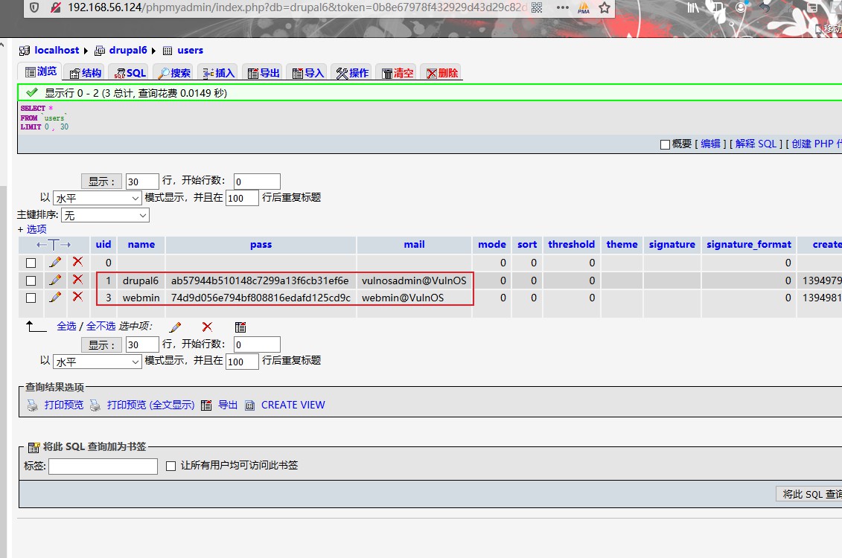Click the PMA extension icon in address bar
Screen dimensions: 842x558
584,7
